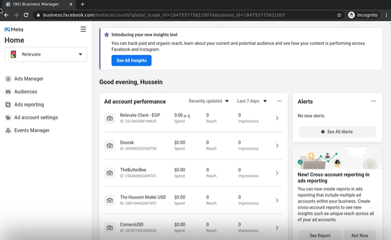Go to Audiences in the sidebar

pyautogui.click(x=26, y=92)
